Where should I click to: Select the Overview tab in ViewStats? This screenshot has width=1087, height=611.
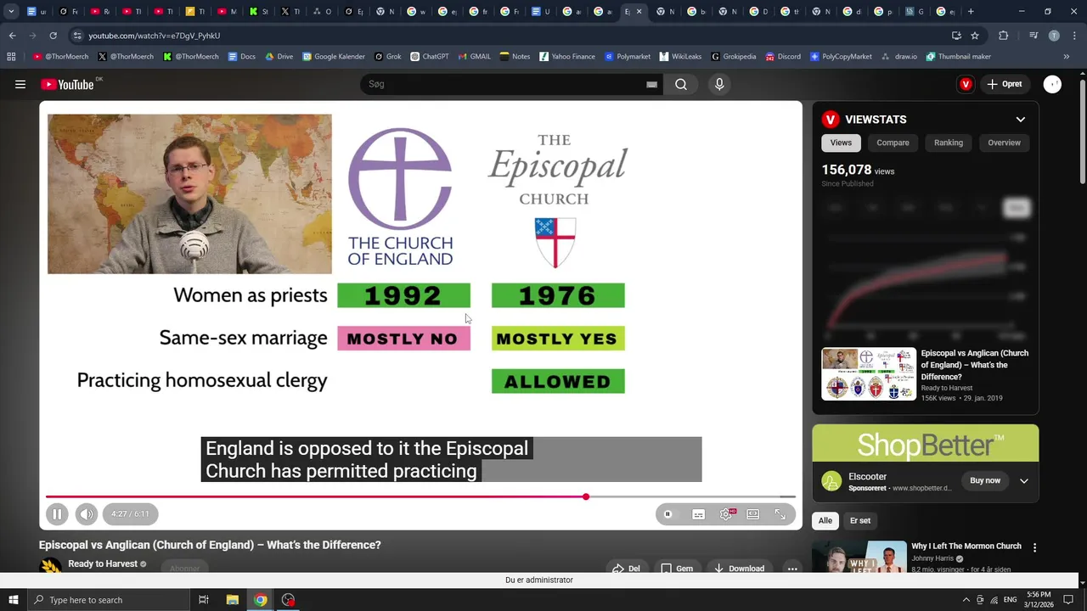pyautogui.click(x=1004, y=143)
